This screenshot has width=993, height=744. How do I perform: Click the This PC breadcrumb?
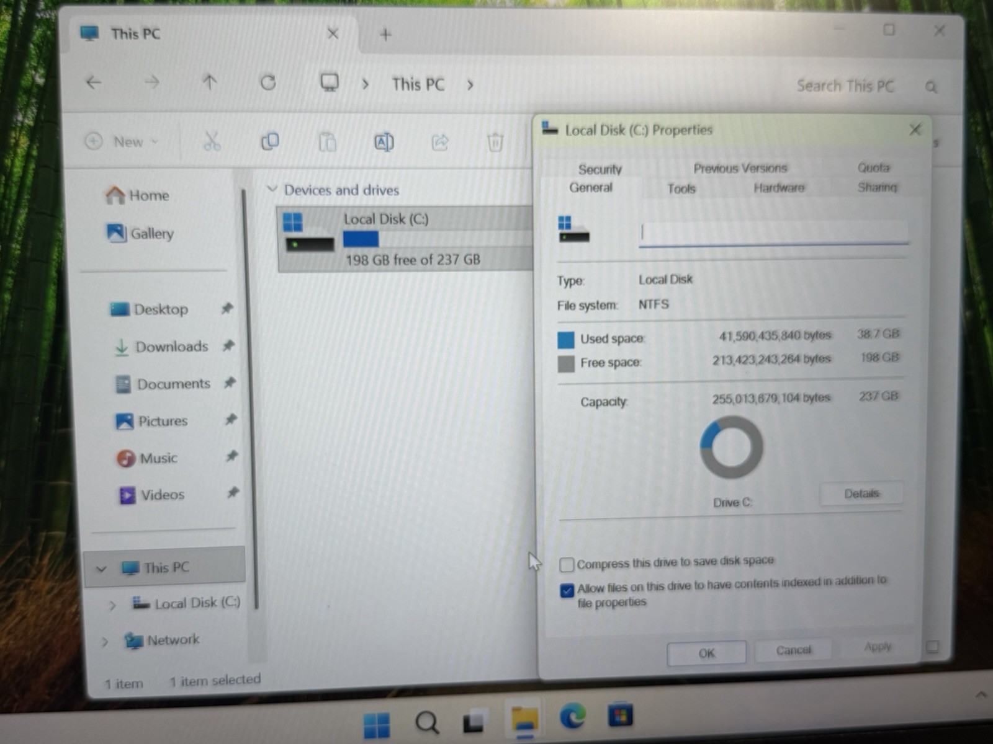418,84
